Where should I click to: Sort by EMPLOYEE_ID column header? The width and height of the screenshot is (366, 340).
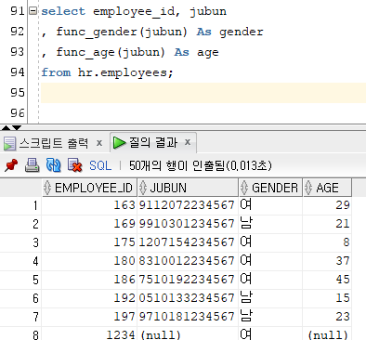pos(89,188)
